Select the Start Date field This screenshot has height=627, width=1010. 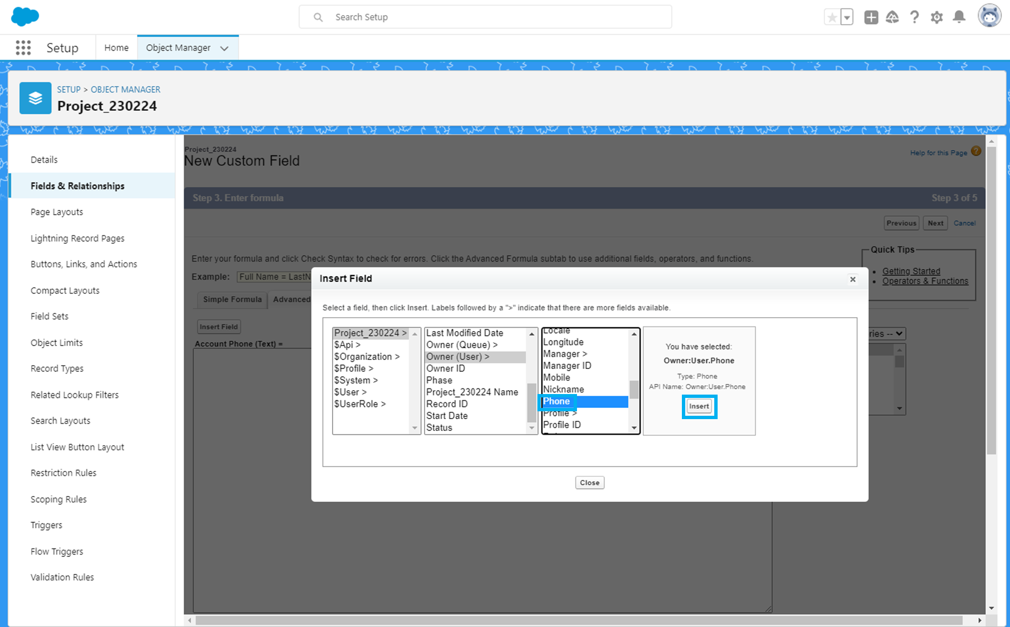[475, 416]
